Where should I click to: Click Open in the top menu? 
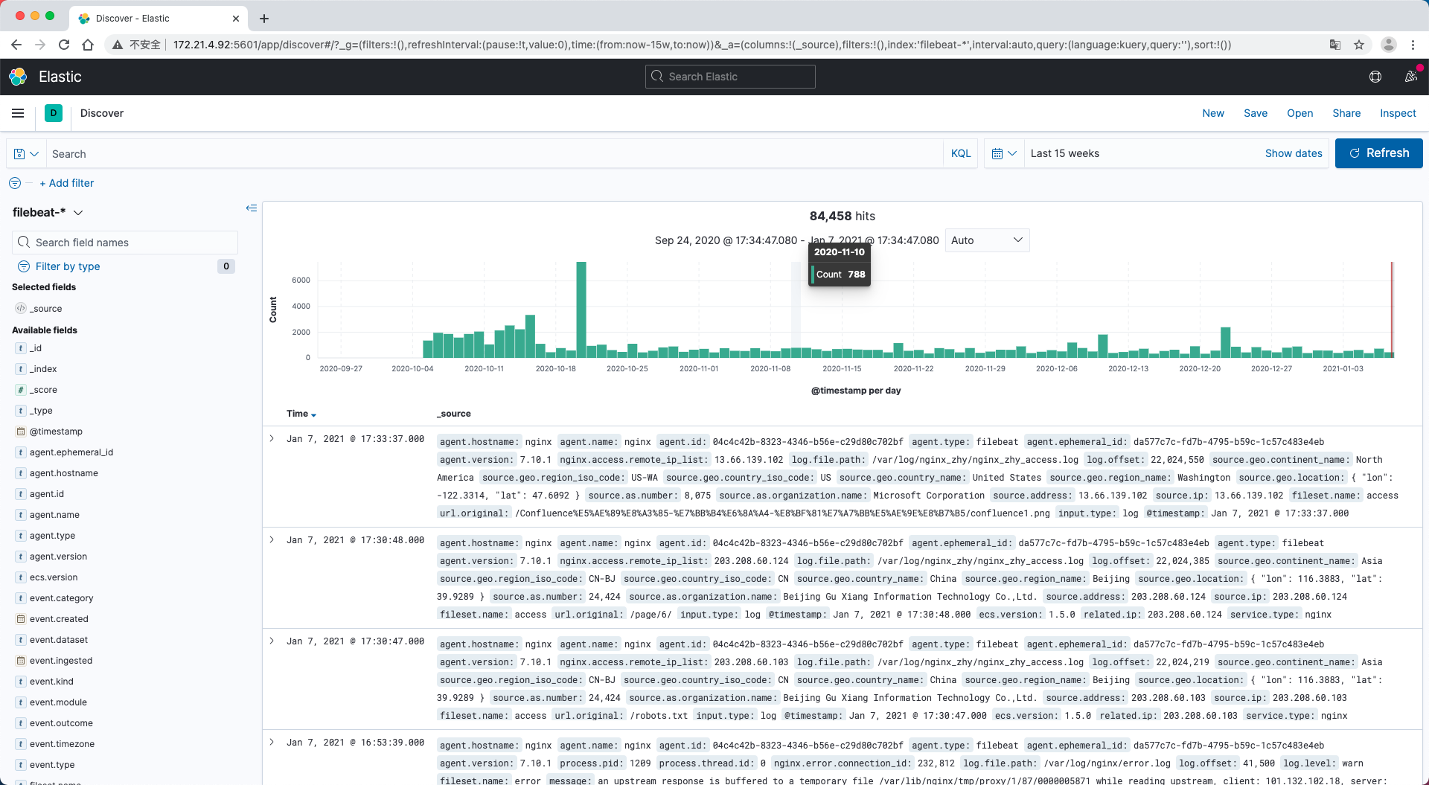click(1300, 113)
